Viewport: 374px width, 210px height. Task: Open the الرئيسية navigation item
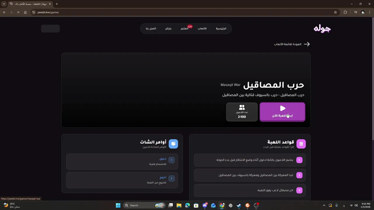(221, 29)
